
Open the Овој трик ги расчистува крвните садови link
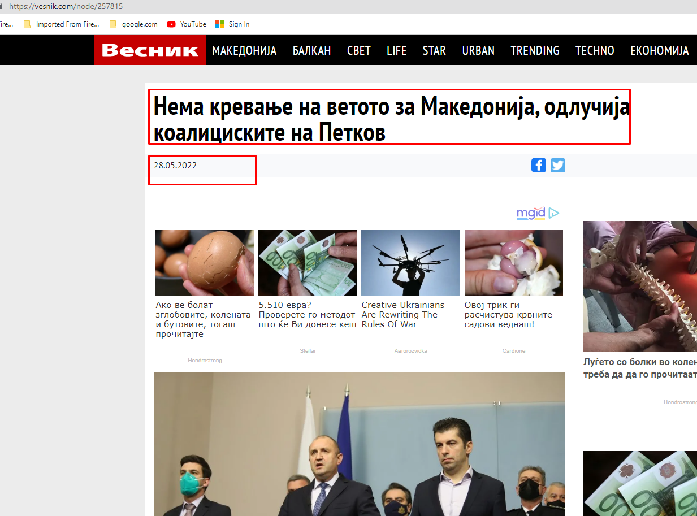click(x=508, y=314)
